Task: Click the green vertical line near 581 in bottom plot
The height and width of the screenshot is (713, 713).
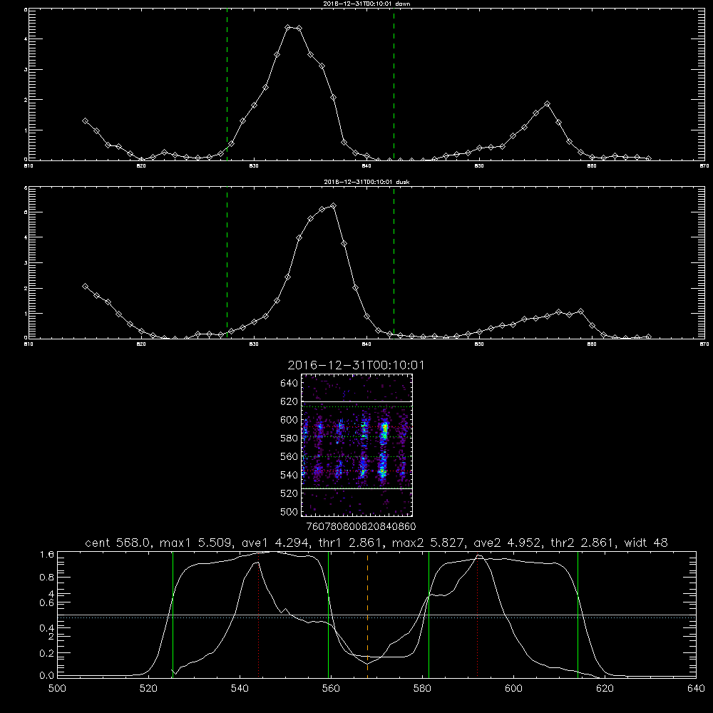Action: tap(429, 614)
